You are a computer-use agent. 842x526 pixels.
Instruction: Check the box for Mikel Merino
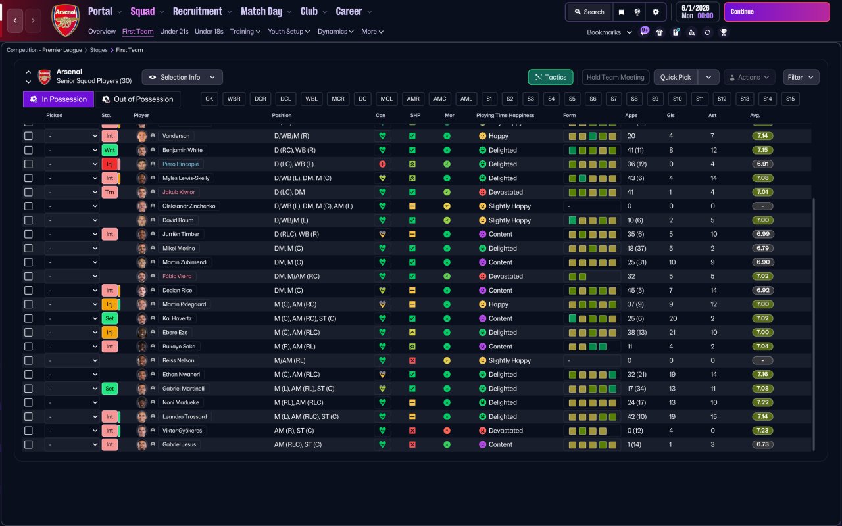coord(28,248)
